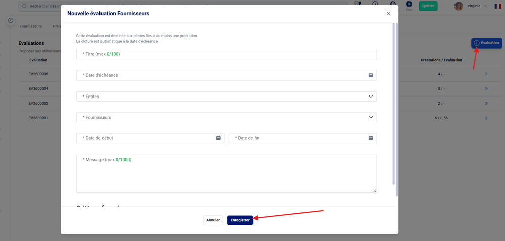Viewport: 505px width, 241px height.
Task: Open the calendar for Date d'échéance
Action: (370, 75)
